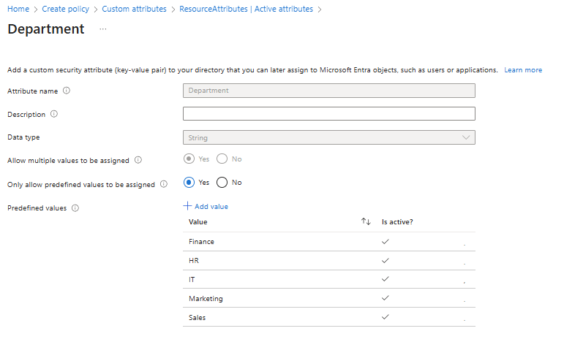Select No for allow multiple values
The image size is (564, 350).
pos(222,159)
